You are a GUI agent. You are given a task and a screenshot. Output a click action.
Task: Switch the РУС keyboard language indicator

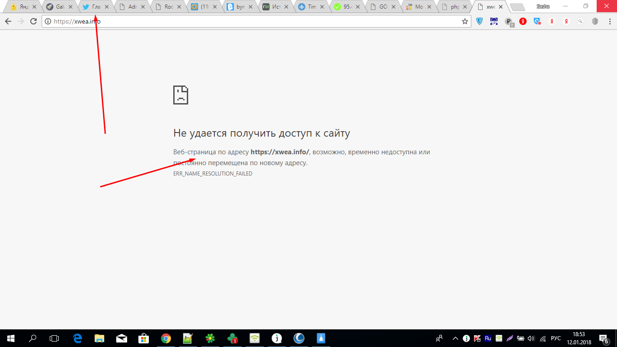[555, 338]
